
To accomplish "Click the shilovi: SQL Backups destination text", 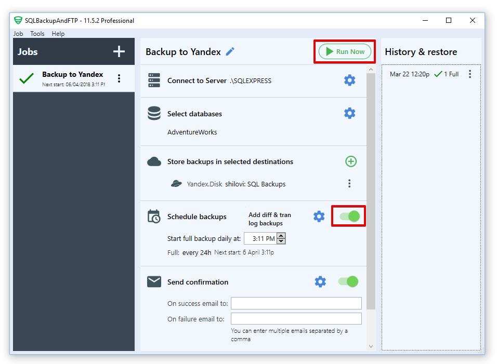I will (255, 184).
